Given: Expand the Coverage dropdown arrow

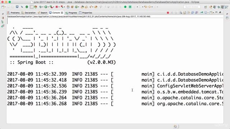Looking at the screenshot, I should click(x=54, y=7).
